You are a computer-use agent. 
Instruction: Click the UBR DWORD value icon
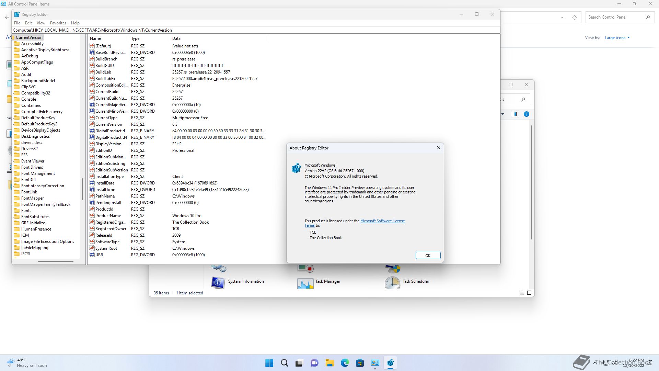[92, 255]
